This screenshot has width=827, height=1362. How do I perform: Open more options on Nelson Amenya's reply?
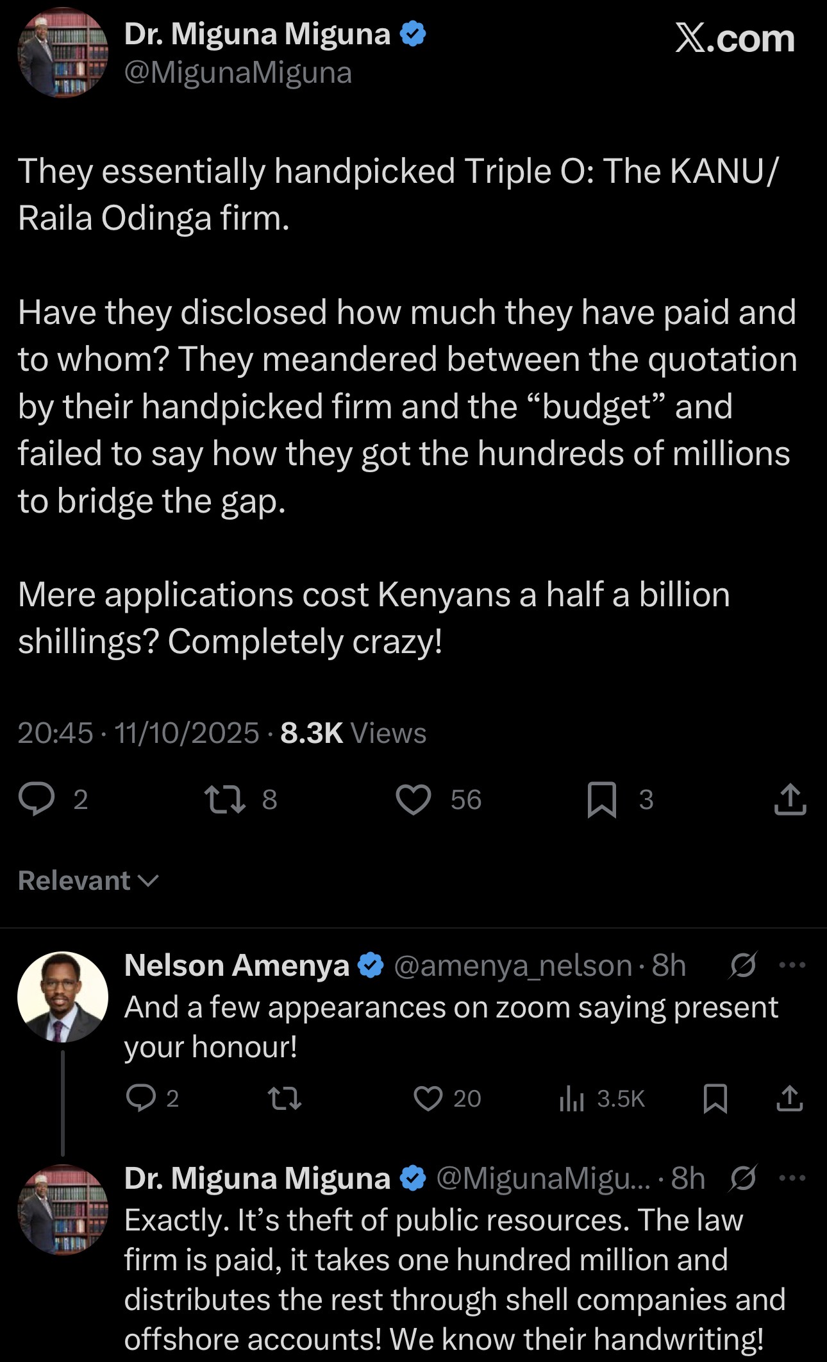[x=792, y=964]
